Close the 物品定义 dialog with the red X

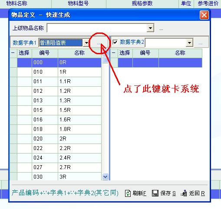204,15
